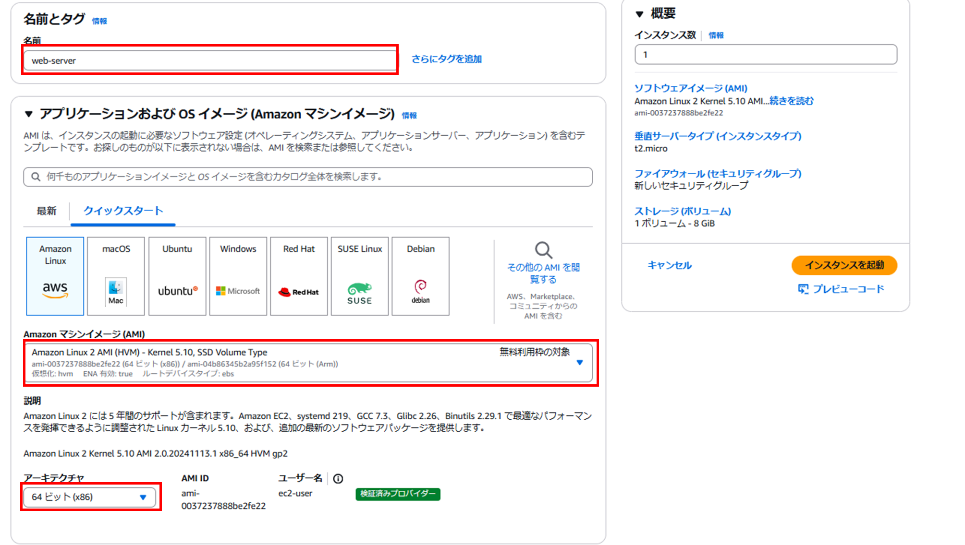The image size is (965, 545).
Task: Switch to the クイックスタート tab
Action: 123,211
